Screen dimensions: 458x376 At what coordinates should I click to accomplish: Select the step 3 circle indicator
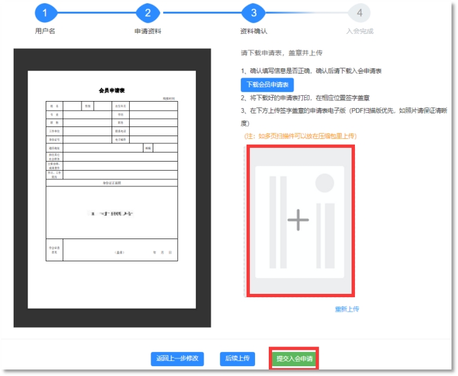point(253,12)
